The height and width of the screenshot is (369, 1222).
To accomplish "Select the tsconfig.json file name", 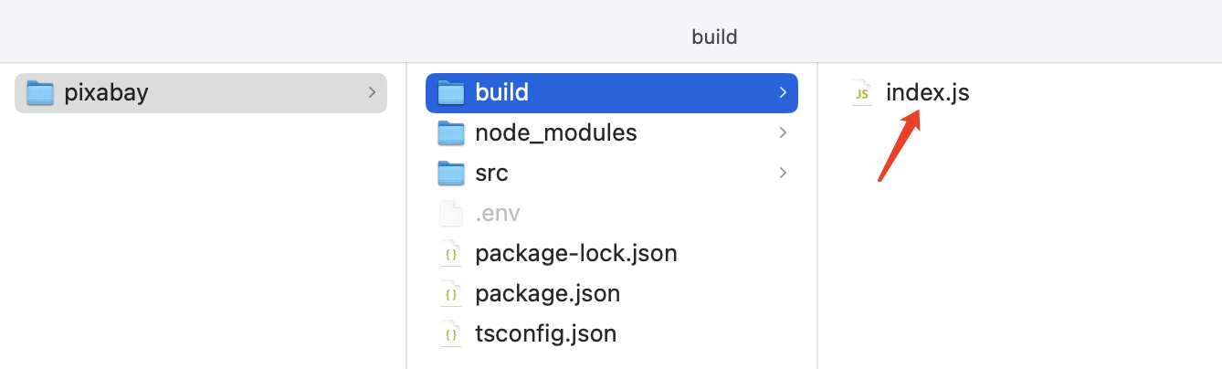I will (x=545, y=334).
